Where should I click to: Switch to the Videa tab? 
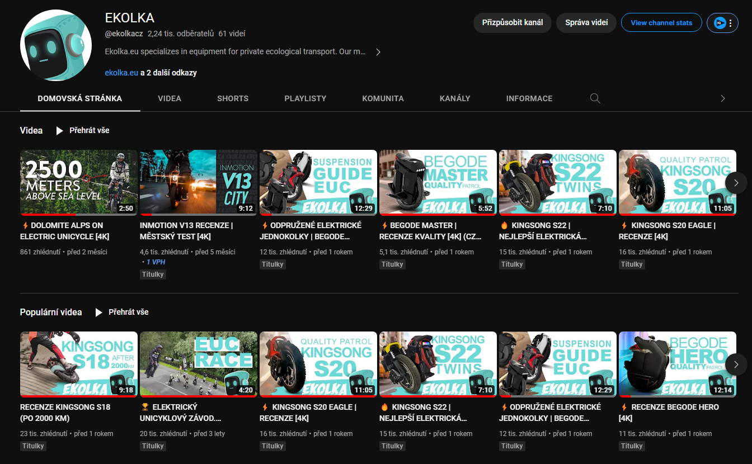(x=170, y=98)
